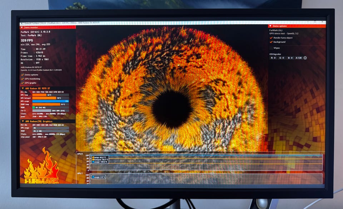Click the FurMark flame logo

[41, 166]
